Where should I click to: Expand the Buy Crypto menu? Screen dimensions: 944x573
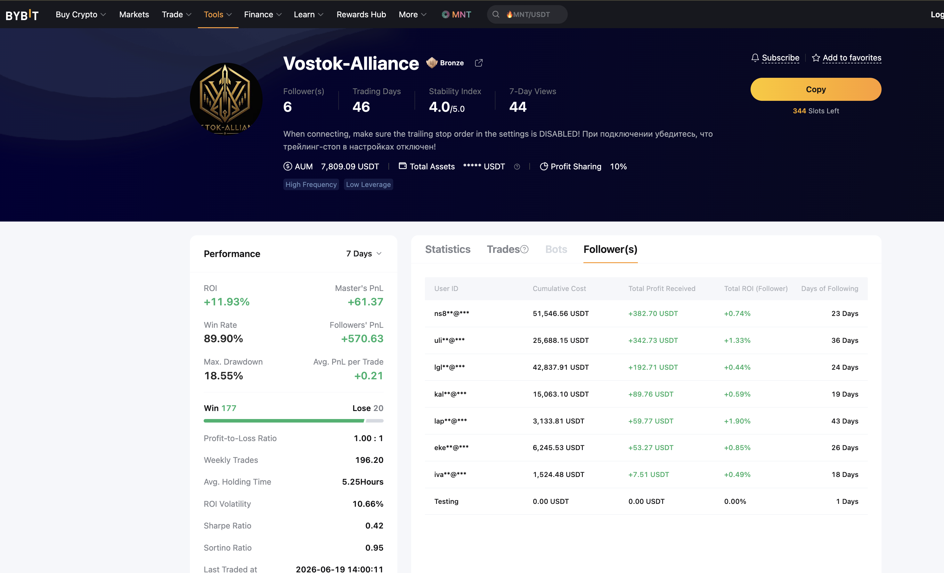click(81, 14)
